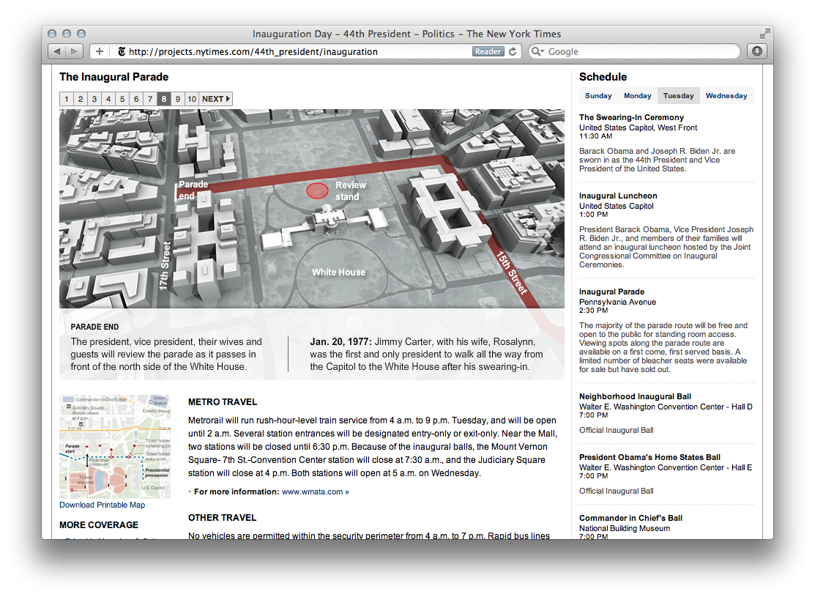815x597 pixels.
Task: Activate the Reader button in address bar
Action: click(488, 51)
